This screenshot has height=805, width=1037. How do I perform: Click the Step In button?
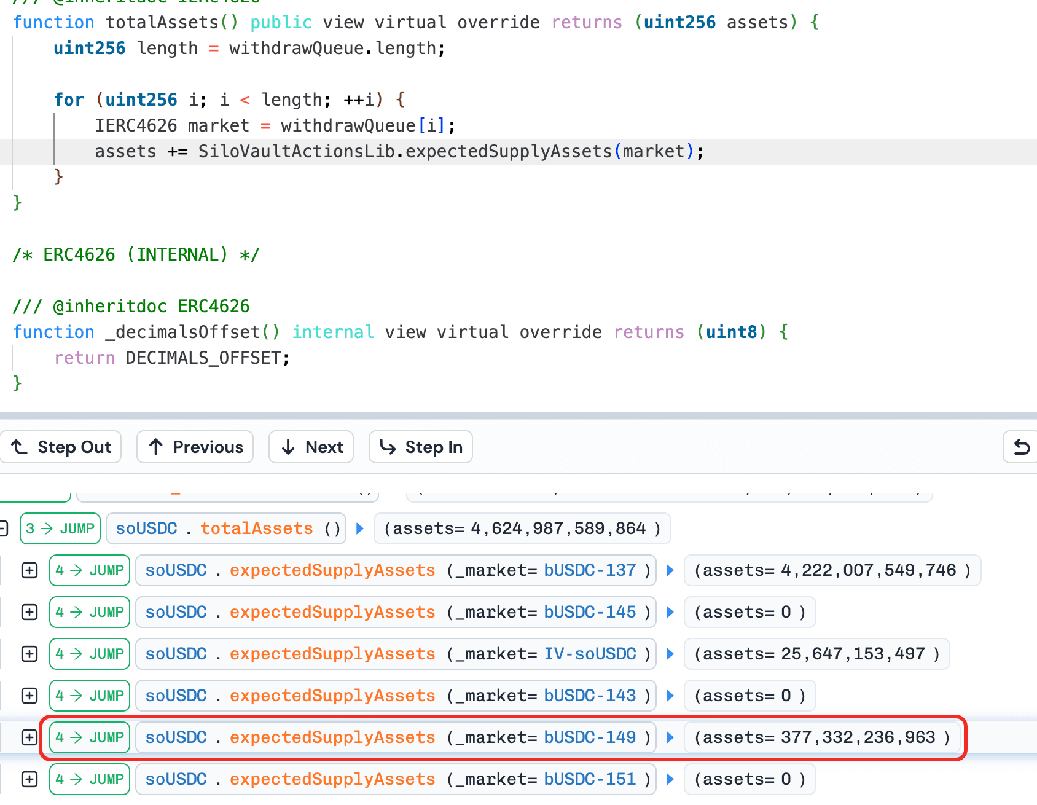pos(421,447)
